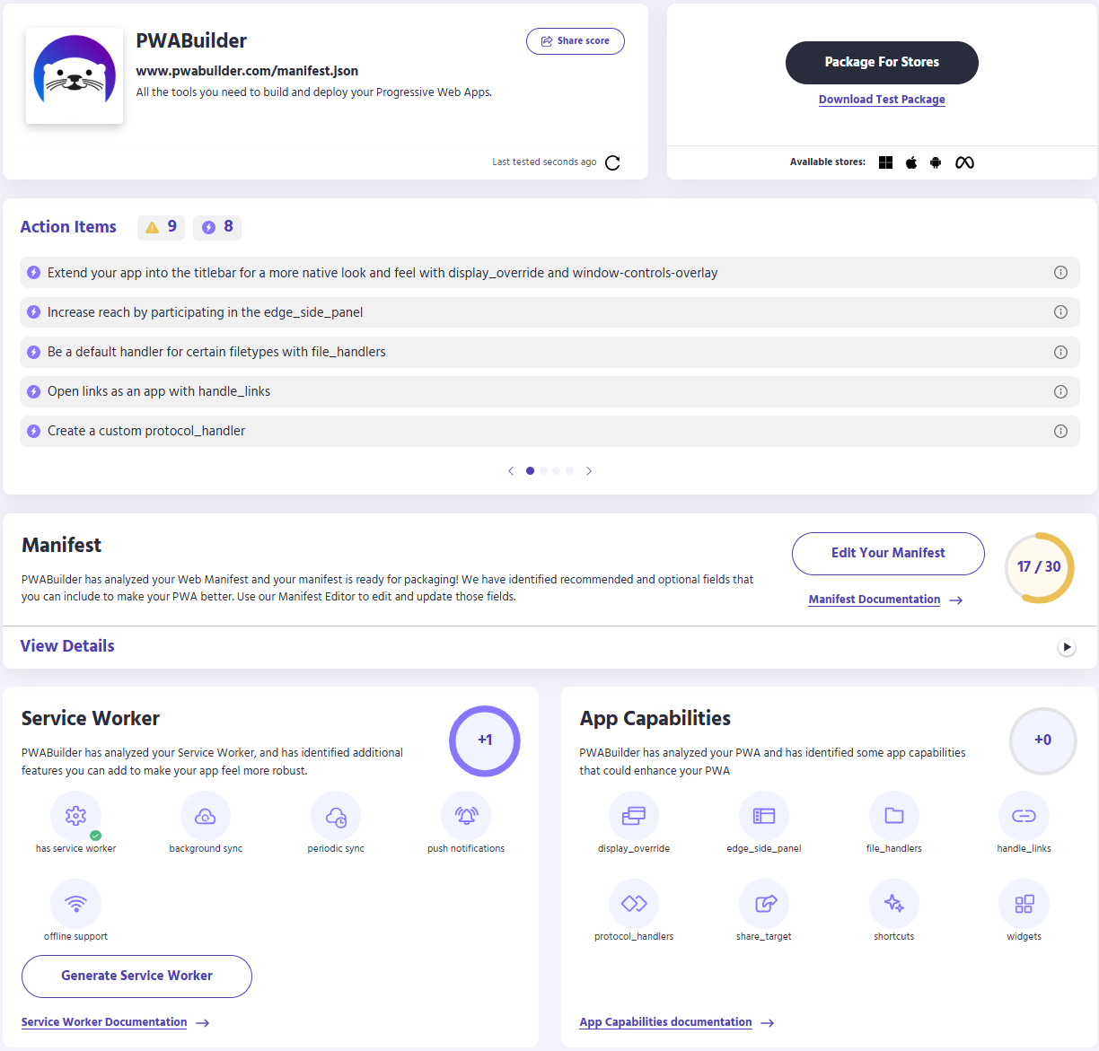Open the Service Worker Documentation link
The width and height of the screenshot is (1099, 1051).
104,1022
